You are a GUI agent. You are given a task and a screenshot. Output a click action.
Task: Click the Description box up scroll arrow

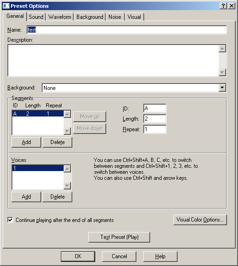click(222, 49)
